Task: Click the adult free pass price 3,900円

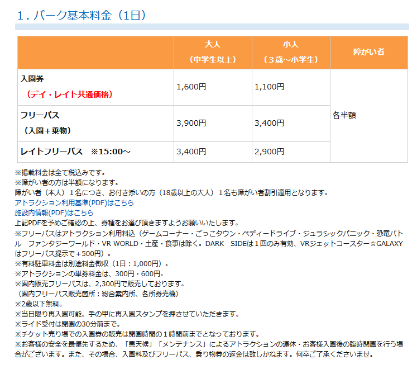Action: [x=191, y=123]
